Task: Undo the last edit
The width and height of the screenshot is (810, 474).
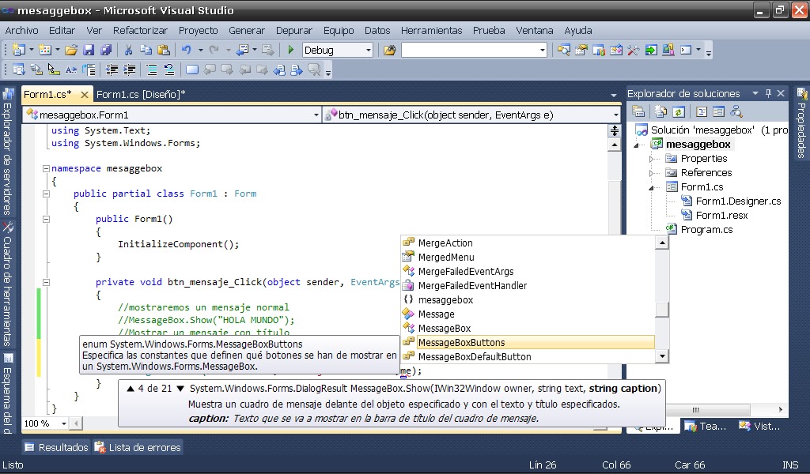Action: tap(184, 48)
